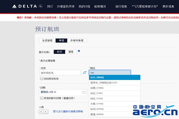
Task: Open the 婴儿及儿童旅行指南及限制 link
Action: point(68,111)
